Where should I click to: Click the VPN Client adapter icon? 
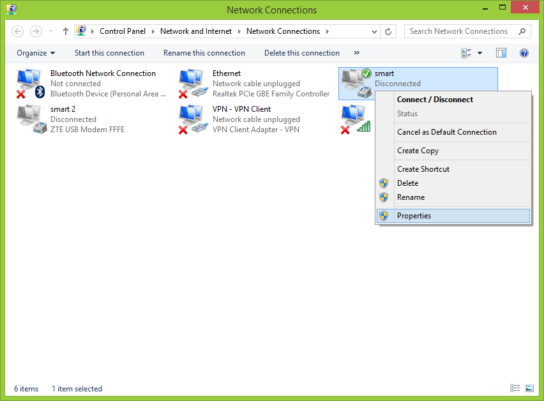pyautogui.click(x=192, y=119)
